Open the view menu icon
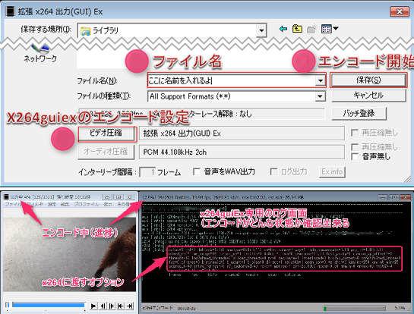The image size is (414, 314). pyautogui.click(x=330, y=29)
